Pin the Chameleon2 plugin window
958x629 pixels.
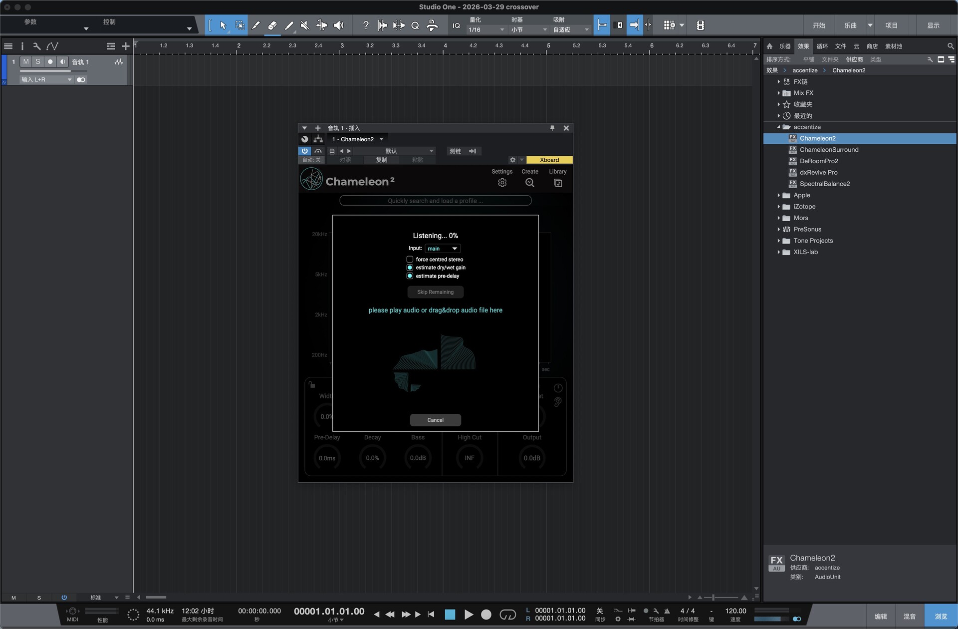pyautogui.click(x=552, y=128)
